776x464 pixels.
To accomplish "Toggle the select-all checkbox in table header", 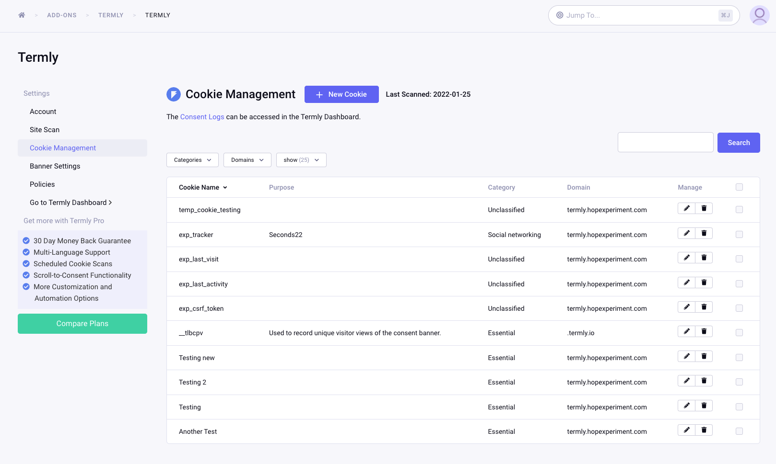I will click(739, 187).
